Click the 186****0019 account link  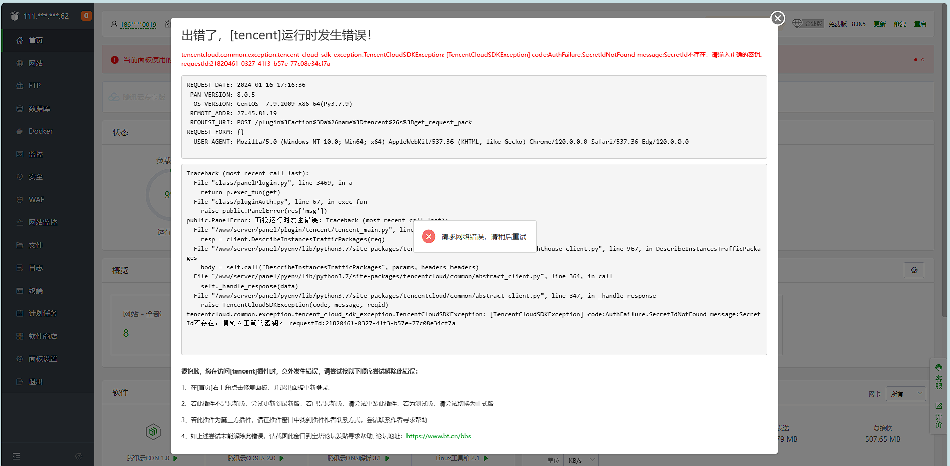pyautogui.click(x=138, y=24)
